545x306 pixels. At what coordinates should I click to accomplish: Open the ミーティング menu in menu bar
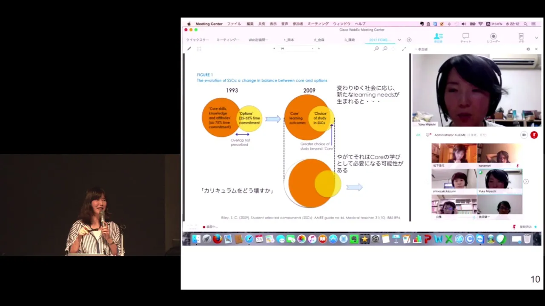318,24
